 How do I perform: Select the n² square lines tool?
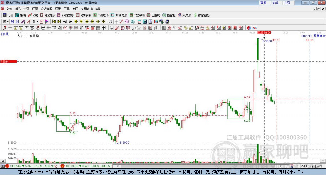(54, 28)
